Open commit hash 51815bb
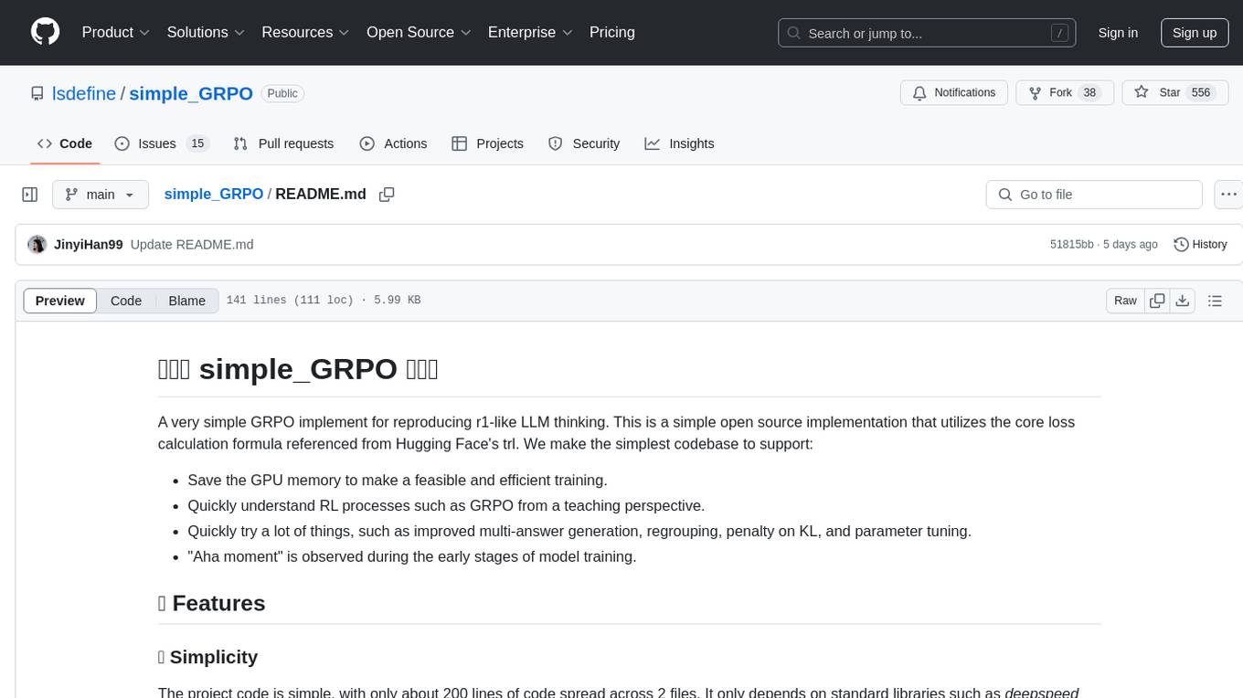Screen dimensions: 1243x698 (1072, 245)
